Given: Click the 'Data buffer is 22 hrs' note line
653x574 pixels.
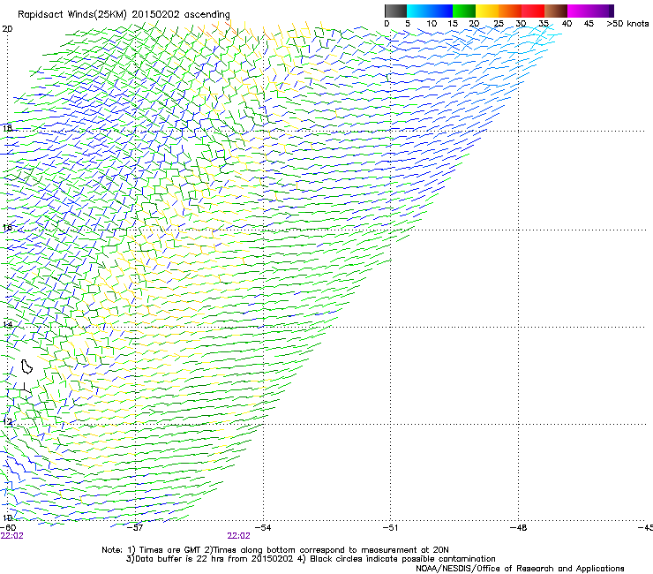Looking at the screenshot, I should pos(311,559).
